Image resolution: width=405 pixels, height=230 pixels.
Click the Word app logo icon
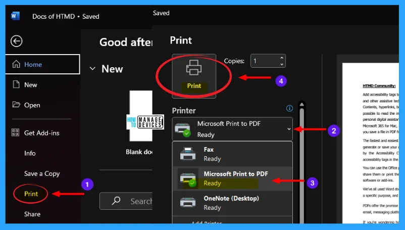click(15, 16)
